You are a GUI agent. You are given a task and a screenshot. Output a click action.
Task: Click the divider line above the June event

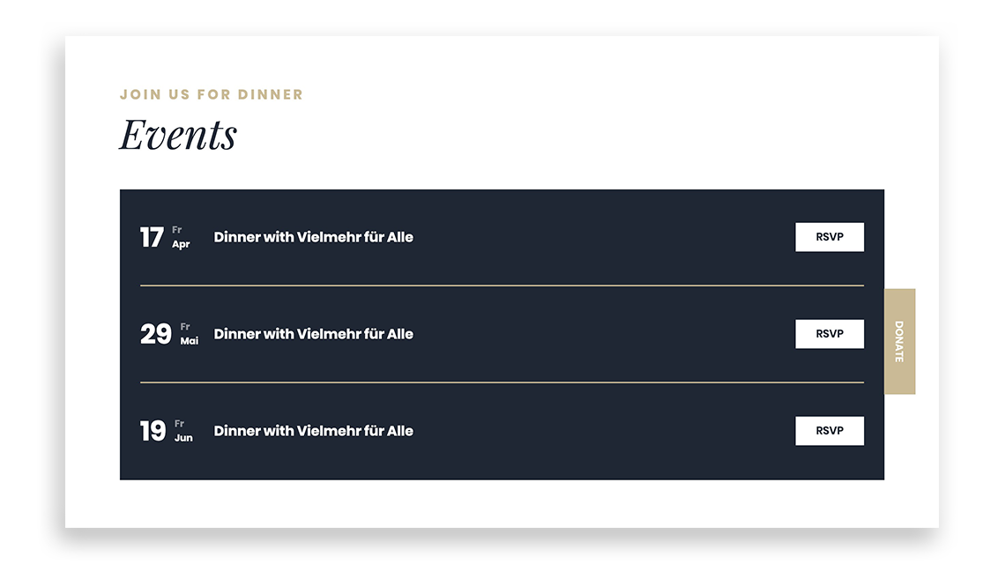(502, 382)
